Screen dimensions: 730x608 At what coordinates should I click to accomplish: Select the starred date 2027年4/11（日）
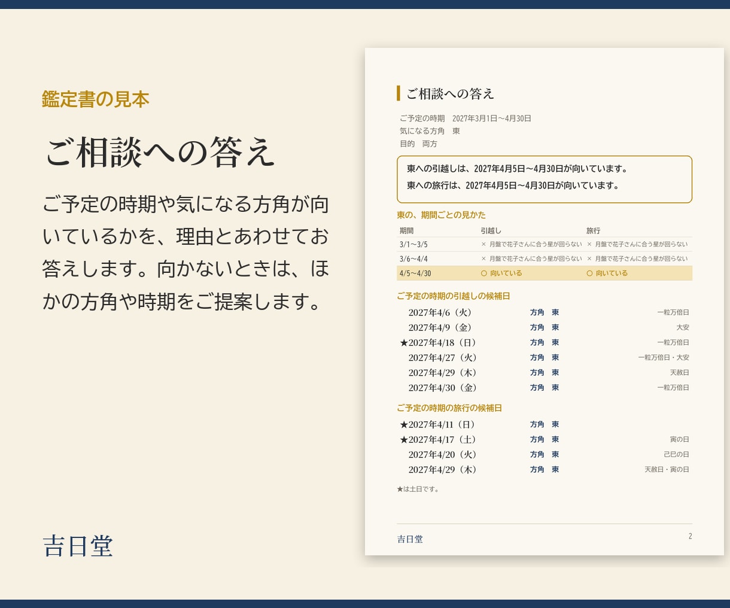pyautogui.click(x=438, y=424)
